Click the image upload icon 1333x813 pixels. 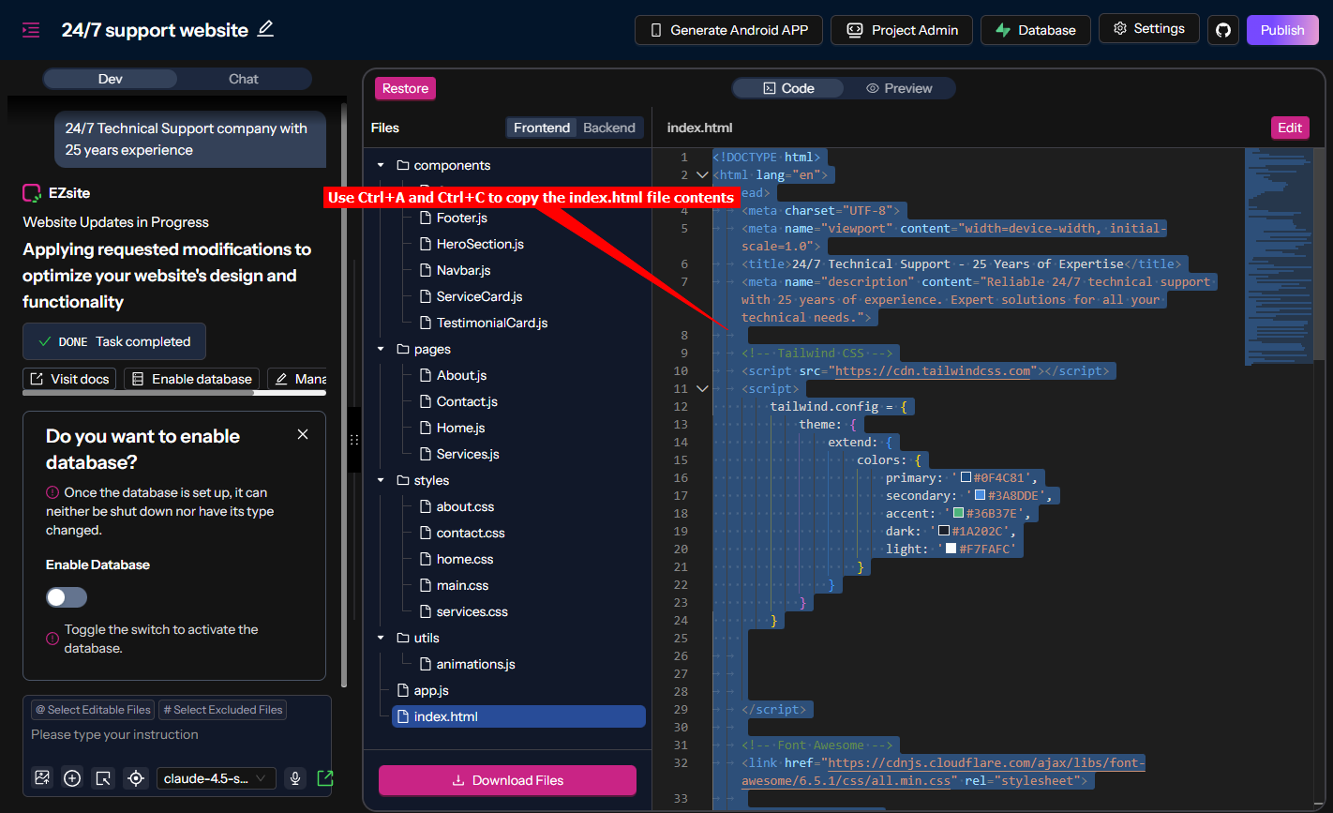pyautogui.click(x=41, y=778)
